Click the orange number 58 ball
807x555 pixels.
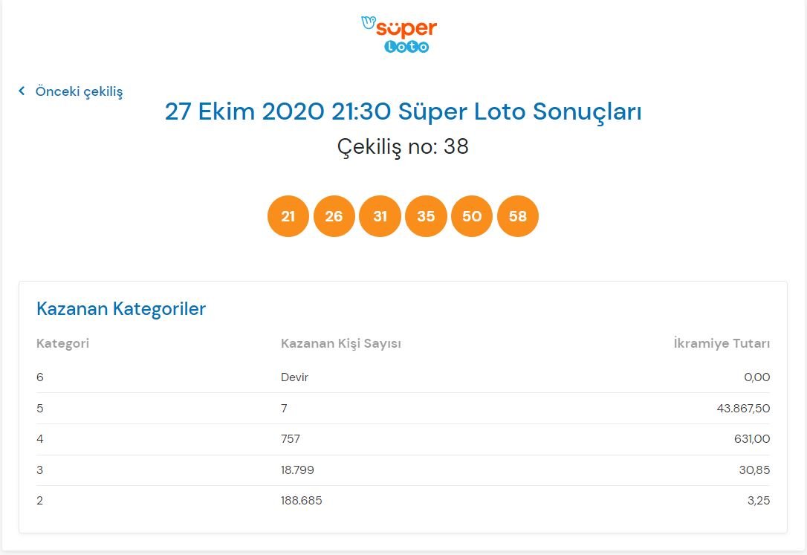(x=518, y=217)
